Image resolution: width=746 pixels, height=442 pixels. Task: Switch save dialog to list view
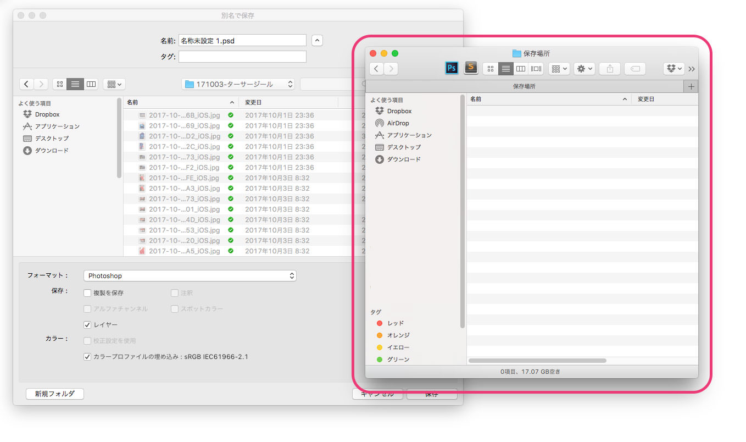(75, 84)
